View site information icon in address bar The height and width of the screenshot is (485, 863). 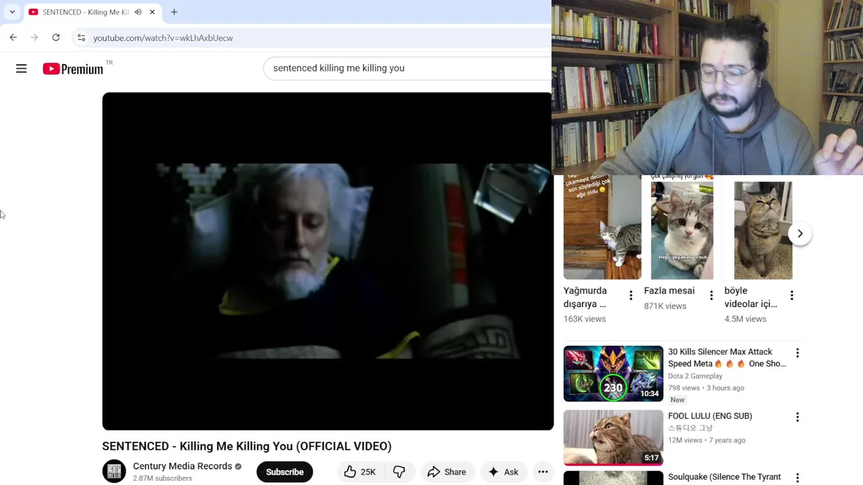coord(81,38)
